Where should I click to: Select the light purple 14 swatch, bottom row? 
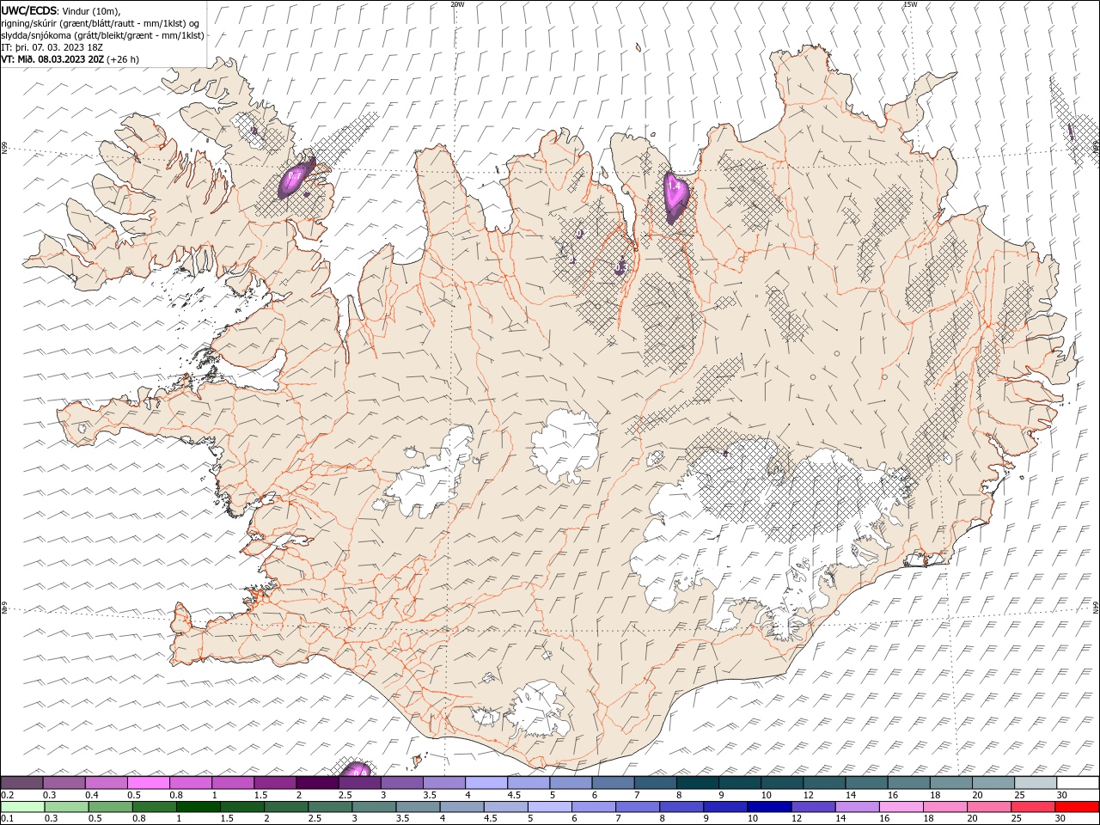click(x=857, y=807)
